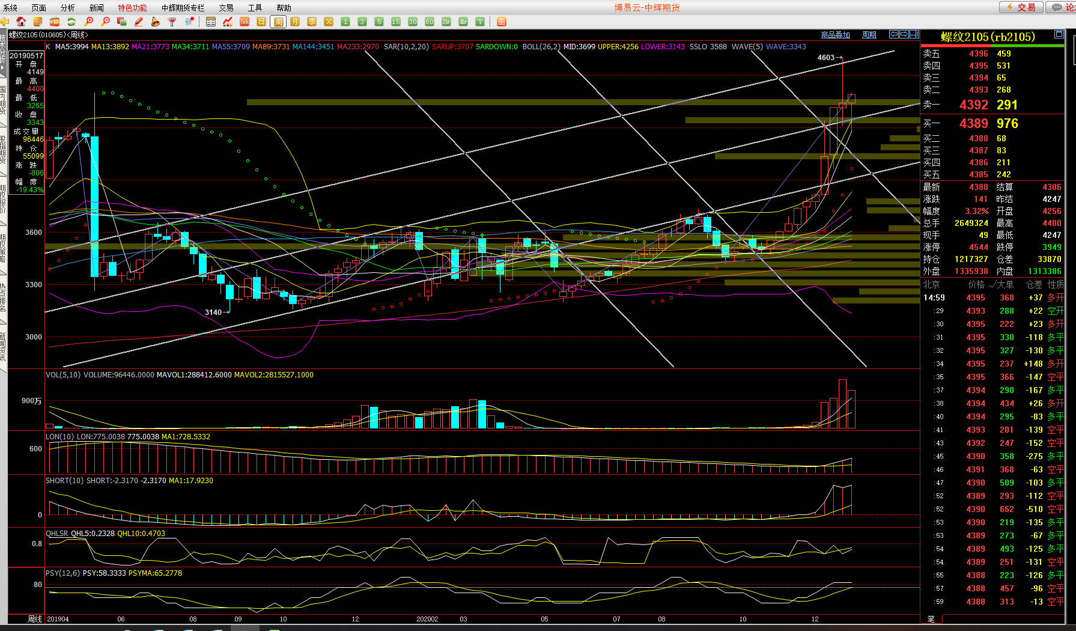Select weekly (周) period button
The image size is (1076, 631).
pyautogui.click(x=278, y=22)
